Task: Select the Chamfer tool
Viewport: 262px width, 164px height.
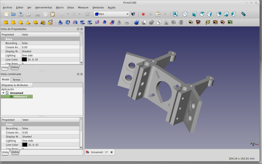Action: [90, 23]
